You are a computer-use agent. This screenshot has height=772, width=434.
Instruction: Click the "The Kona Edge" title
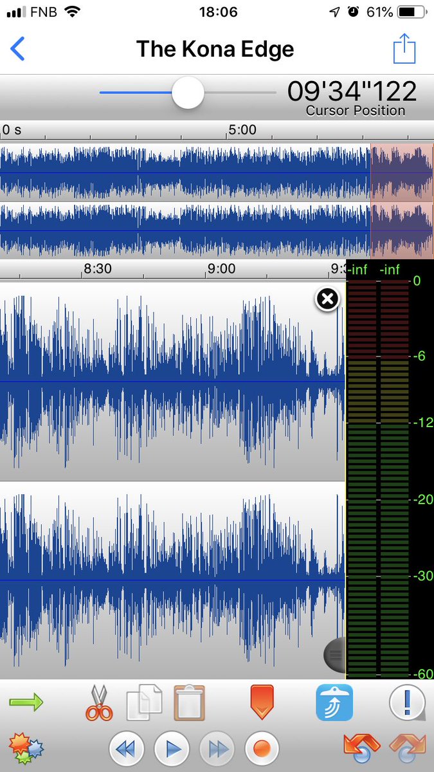point(215,49)
